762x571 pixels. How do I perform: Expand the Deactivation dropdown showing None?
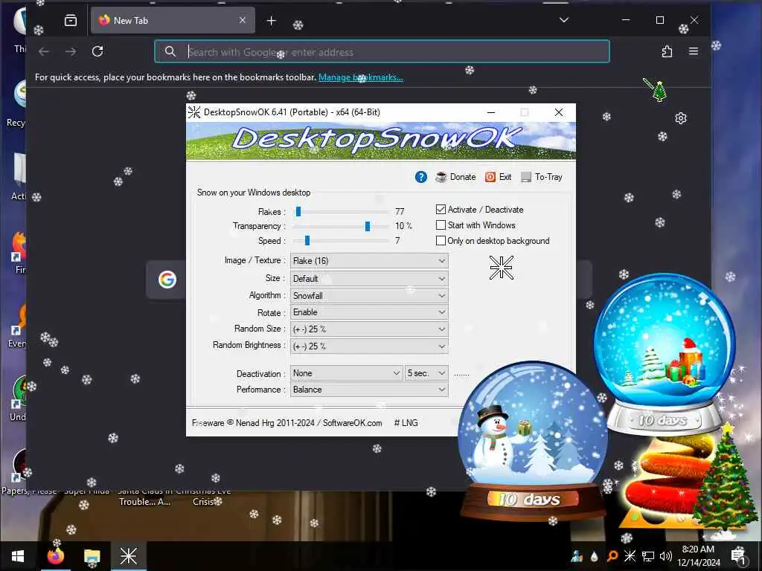346,373
